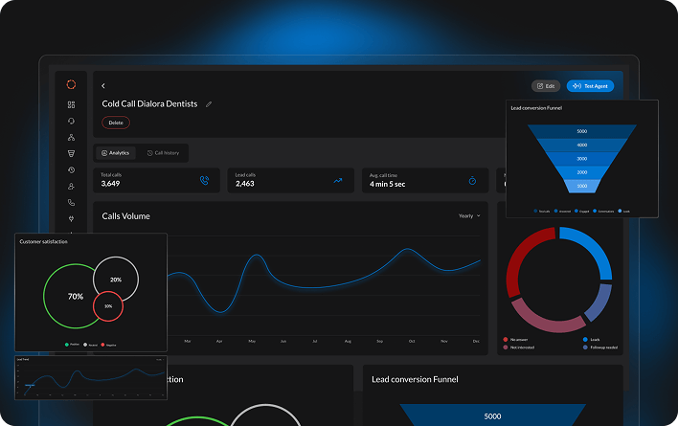This screenshot has height=426, width=678.
Task: Go back using the left arrow
Action: click(103, 86)
